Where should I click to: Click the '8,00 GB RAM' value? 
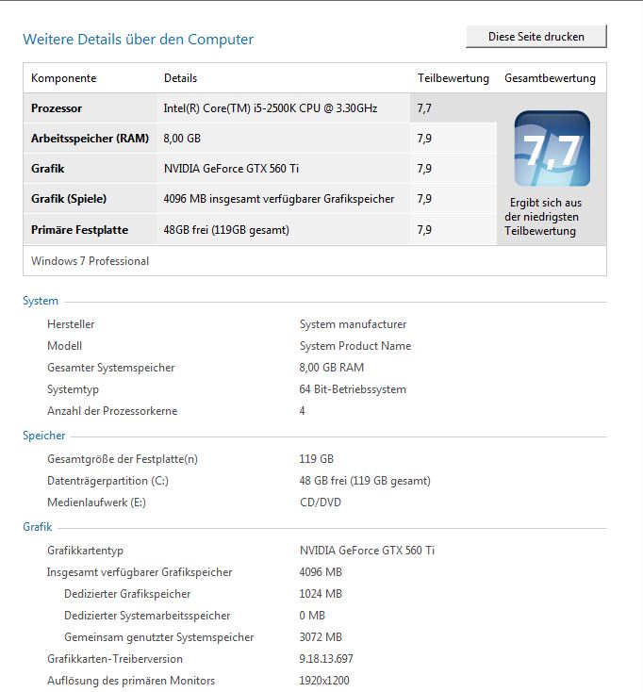[x=332, y=368]
